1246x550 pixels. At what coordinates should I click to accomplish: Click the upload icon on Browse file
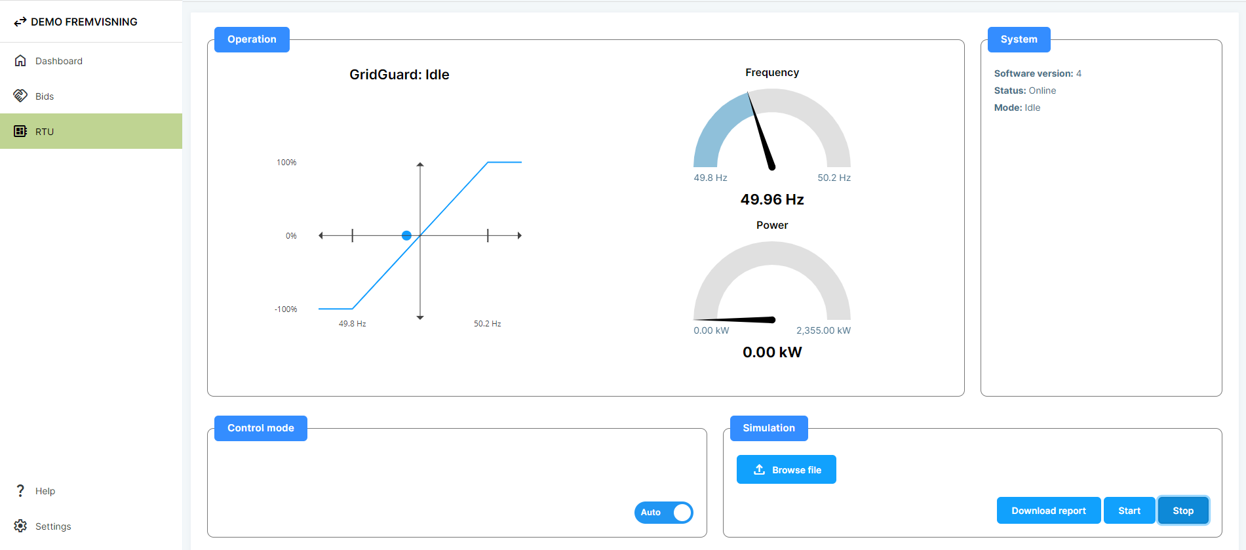coord(759,469)
